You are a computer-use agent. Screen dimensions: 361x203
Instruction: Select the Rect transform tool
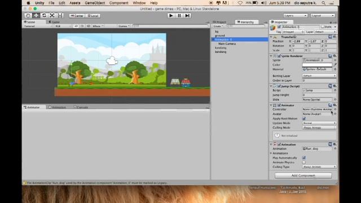60,15
